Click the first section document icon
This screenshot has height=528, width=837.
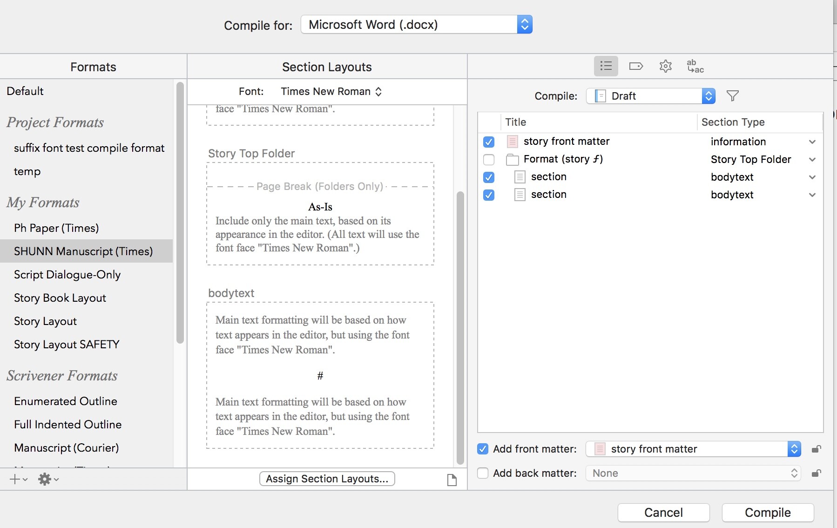pos(520,177)
